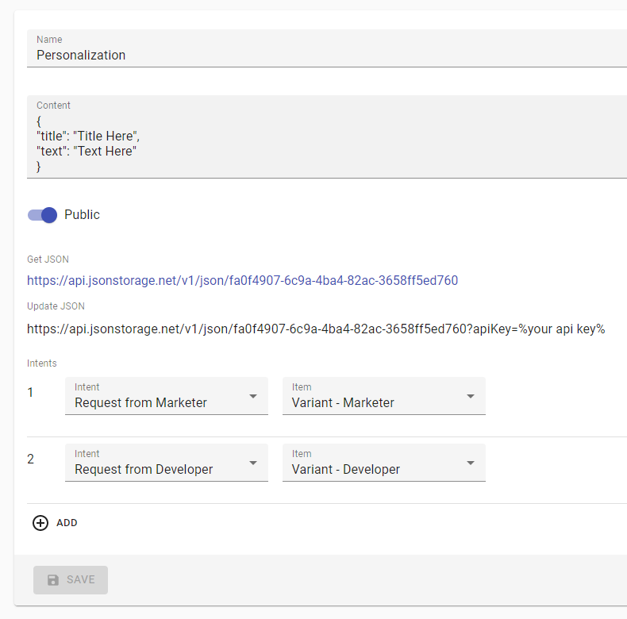627x619 pixels.
Task: Click the row number 2 of intents
Action: 30,459
